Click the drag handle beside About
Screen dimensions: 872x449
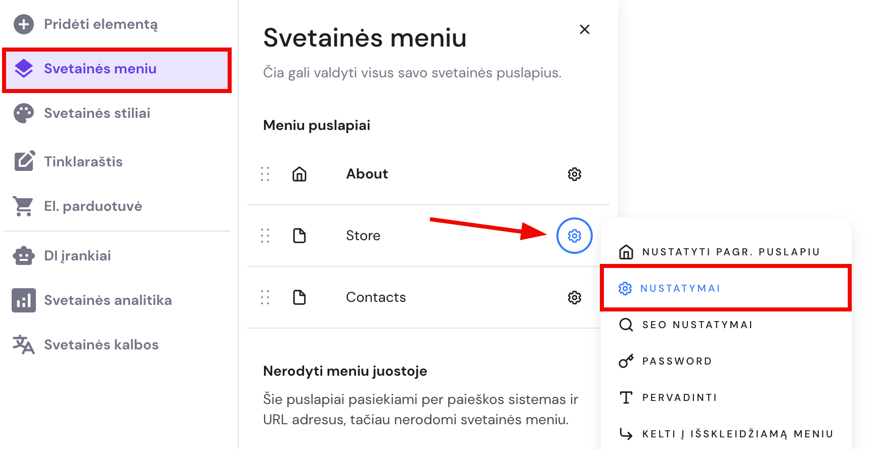265,174
